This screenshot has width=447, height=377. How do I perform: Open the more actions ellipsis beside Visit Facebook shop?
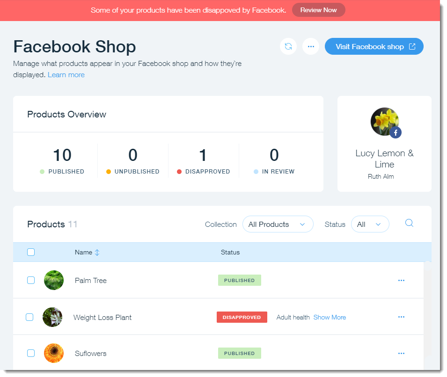pyautogui.click(x=311, y=46)
